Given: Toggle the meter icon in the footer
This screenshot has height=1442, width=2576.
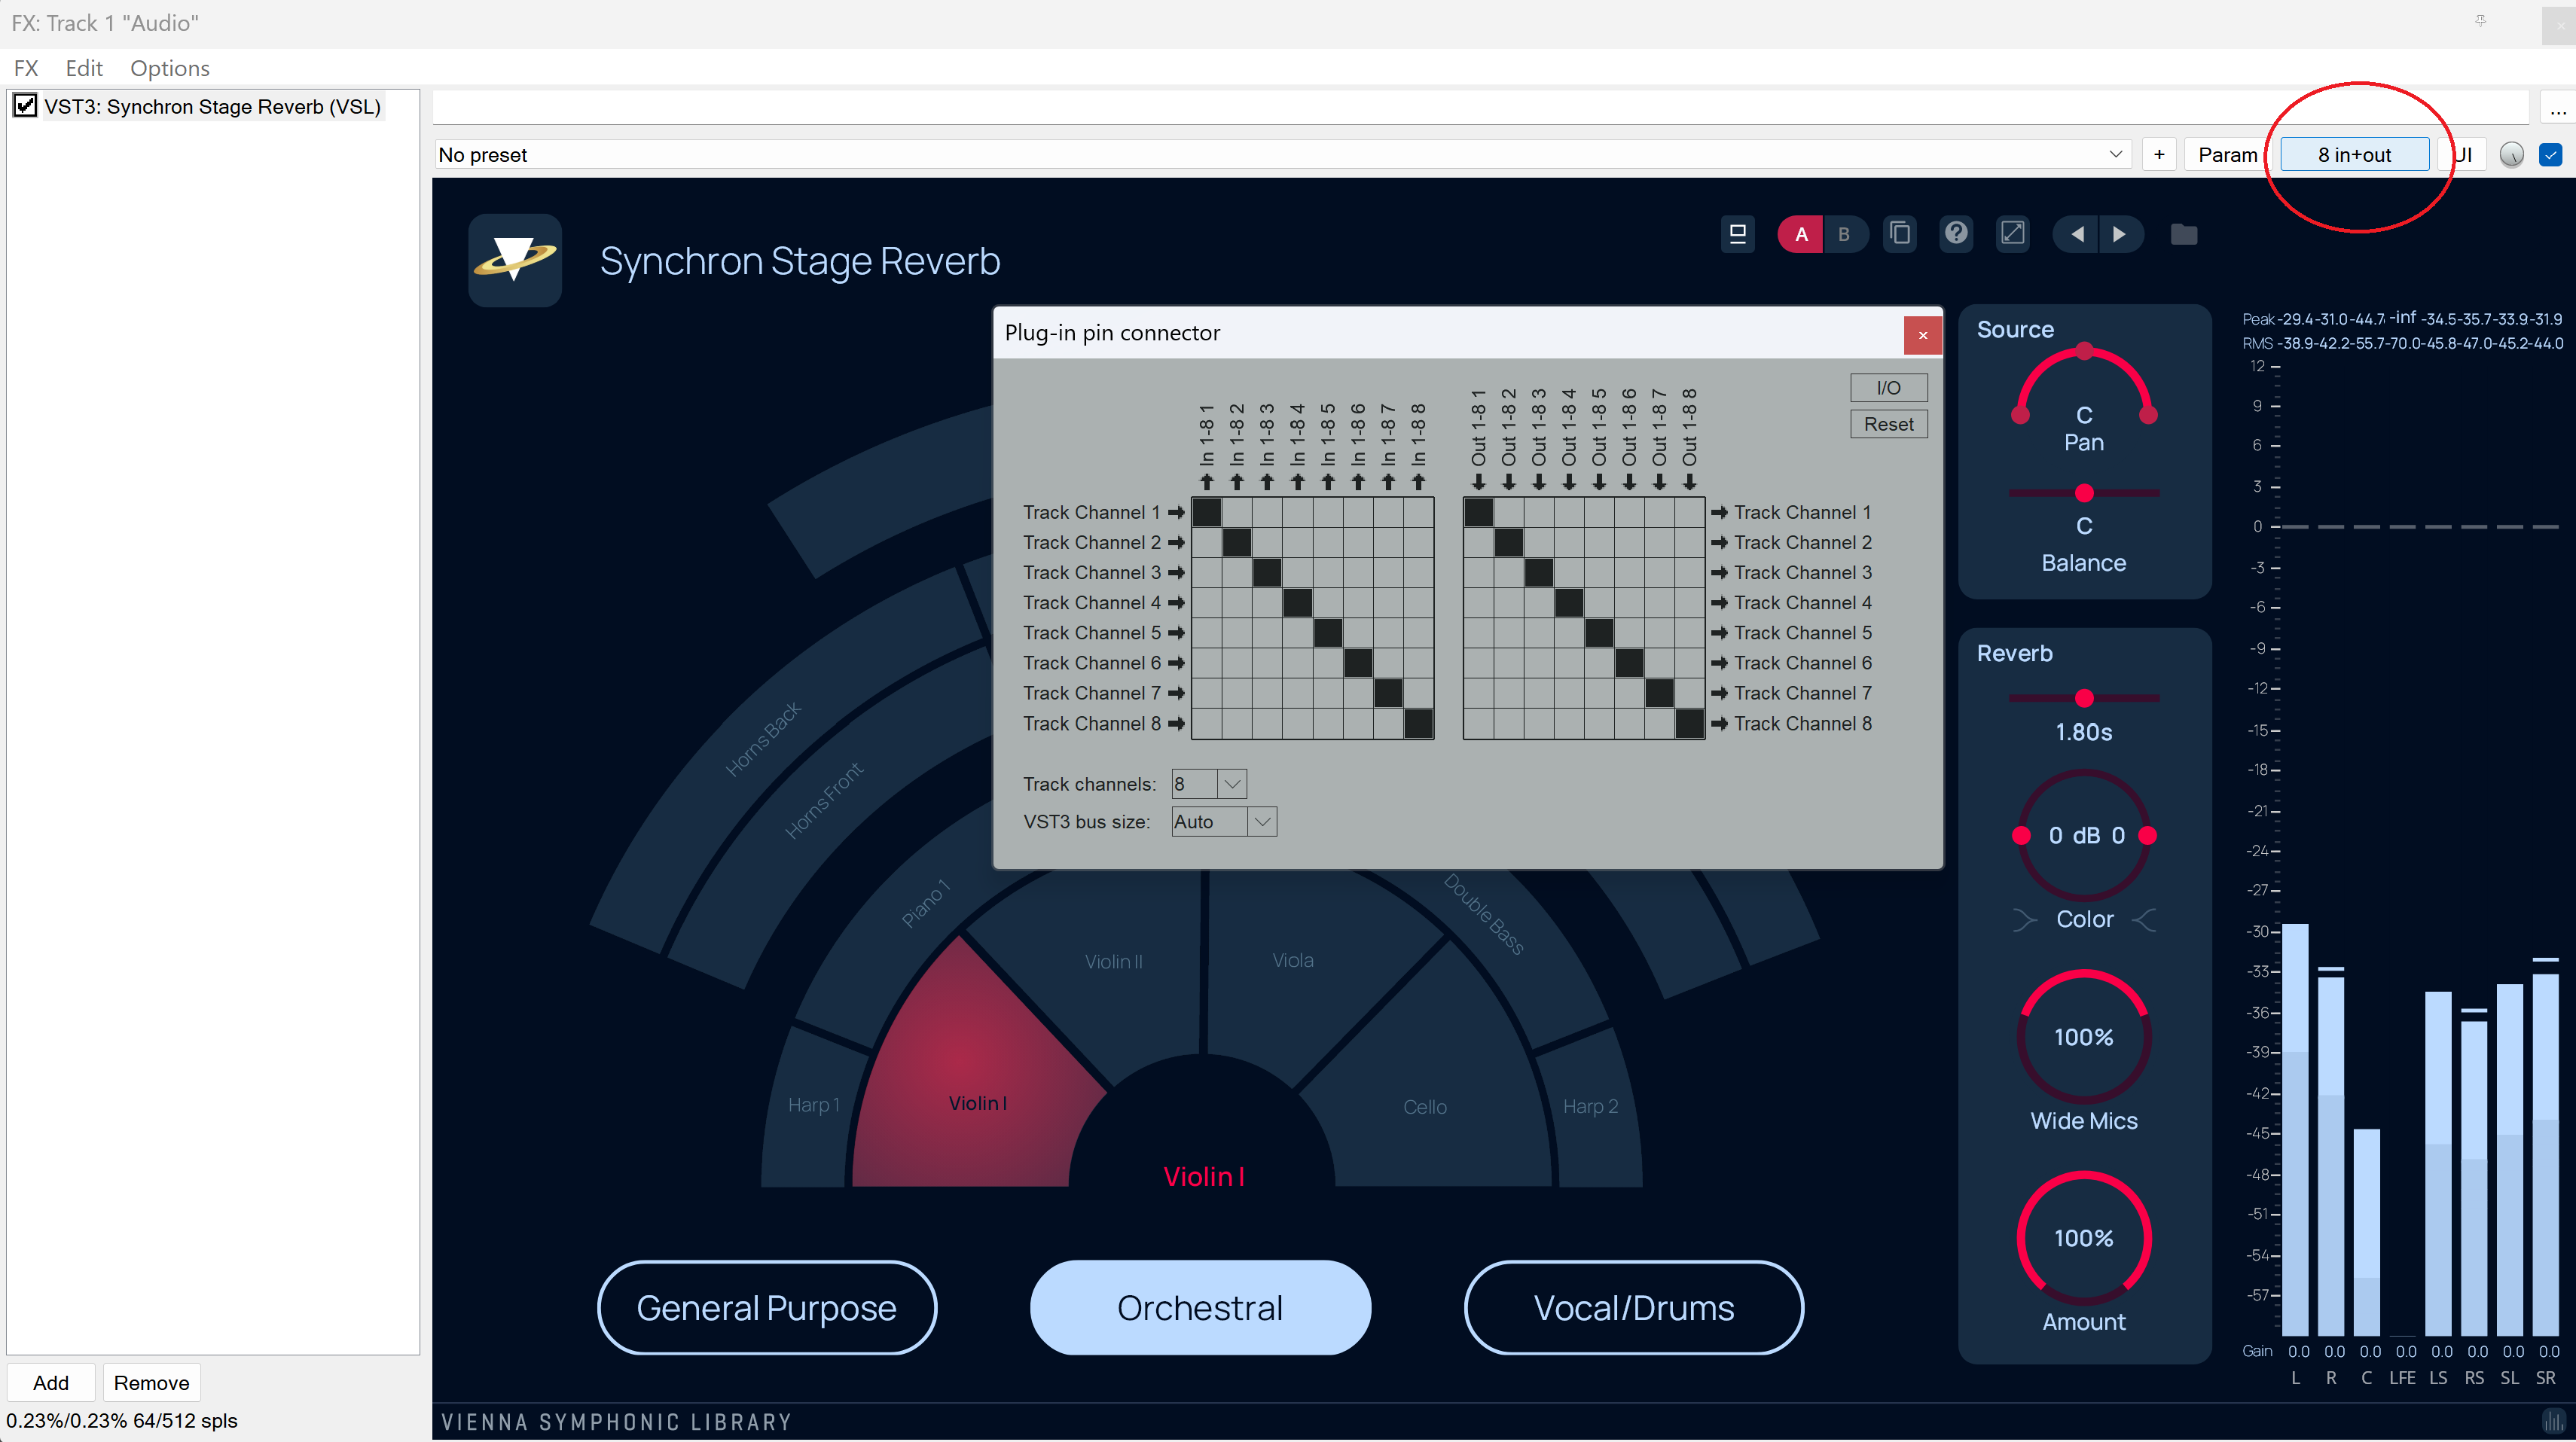Looking at the screenshot, I should (2553, 1421).
